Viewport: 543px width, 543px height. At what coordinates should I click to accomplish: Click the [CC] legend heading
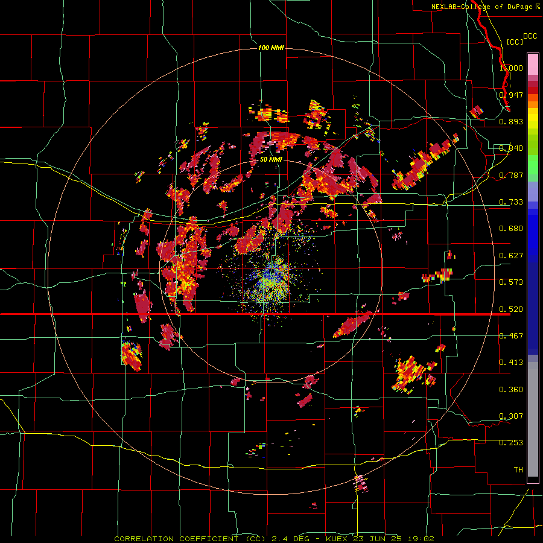pyautogui.click(x=515, y=42)
